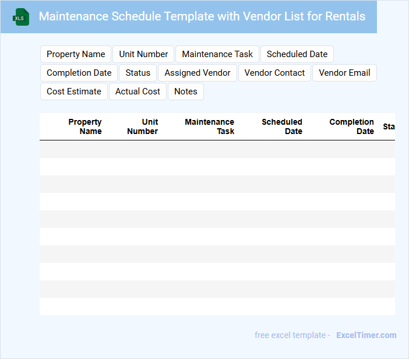409x359 pixels.
Task: Pick the Assigned Vendor tag
Action: pos(198,73)
